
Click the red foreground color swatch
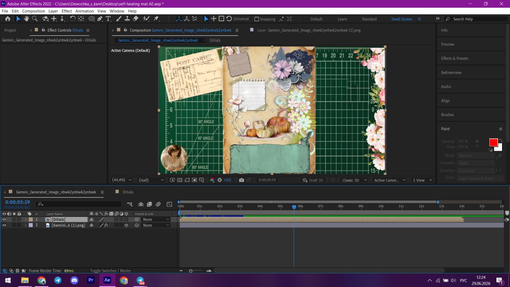click(x=493, y=143)
